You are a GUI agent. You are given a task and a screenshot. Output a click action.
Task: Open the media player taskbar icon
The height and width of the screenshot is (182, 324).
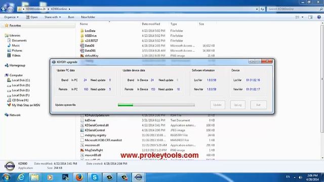click(x=50, y=177)
